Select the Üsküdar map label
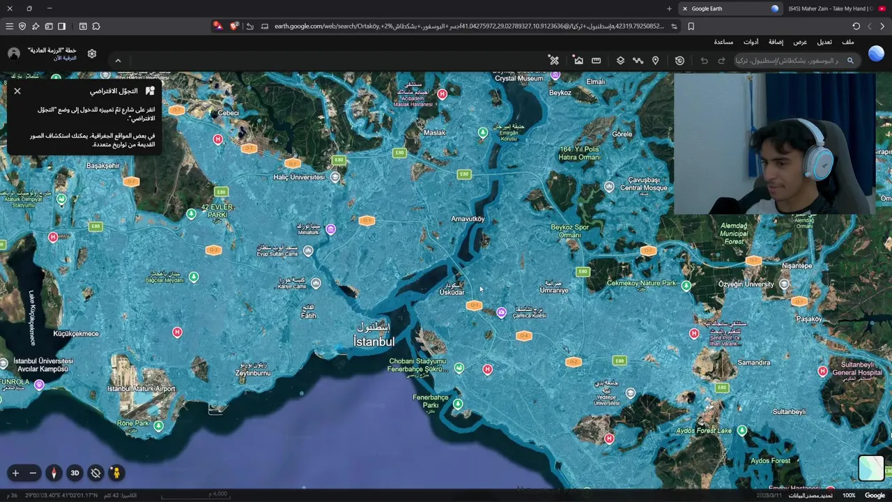The image size is (892, 502). [452, 289]
